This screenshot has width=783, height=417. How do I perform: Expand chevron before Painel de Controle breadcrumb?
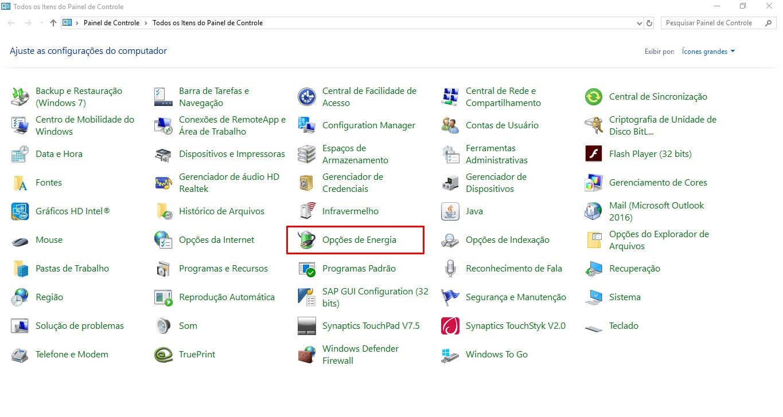(x=77, y=23)
